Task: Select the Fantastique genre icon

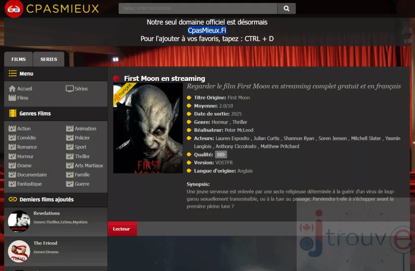Action: click(12, 184)
